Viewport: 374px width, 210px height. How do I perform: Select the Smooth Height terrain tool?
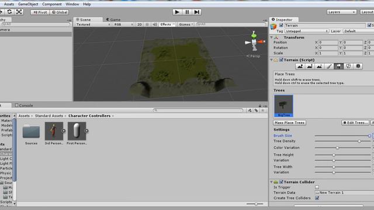pyautogui.click(x=320, y=66)
